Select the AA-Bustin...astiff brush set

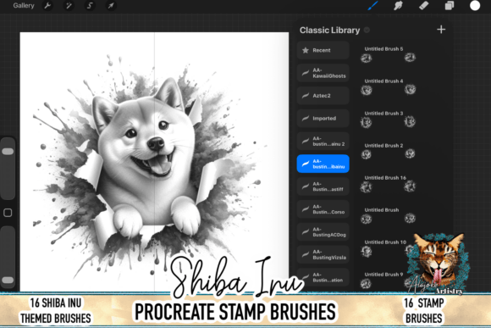[x=323, y=186]
